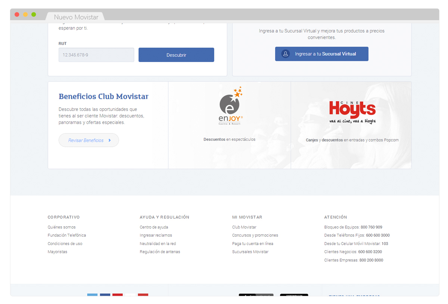Image resolution: width=448 pixels, height=304 pixels.
Task: Click Canjes y descuentos en entradas caption
Action: coord(352,140)
